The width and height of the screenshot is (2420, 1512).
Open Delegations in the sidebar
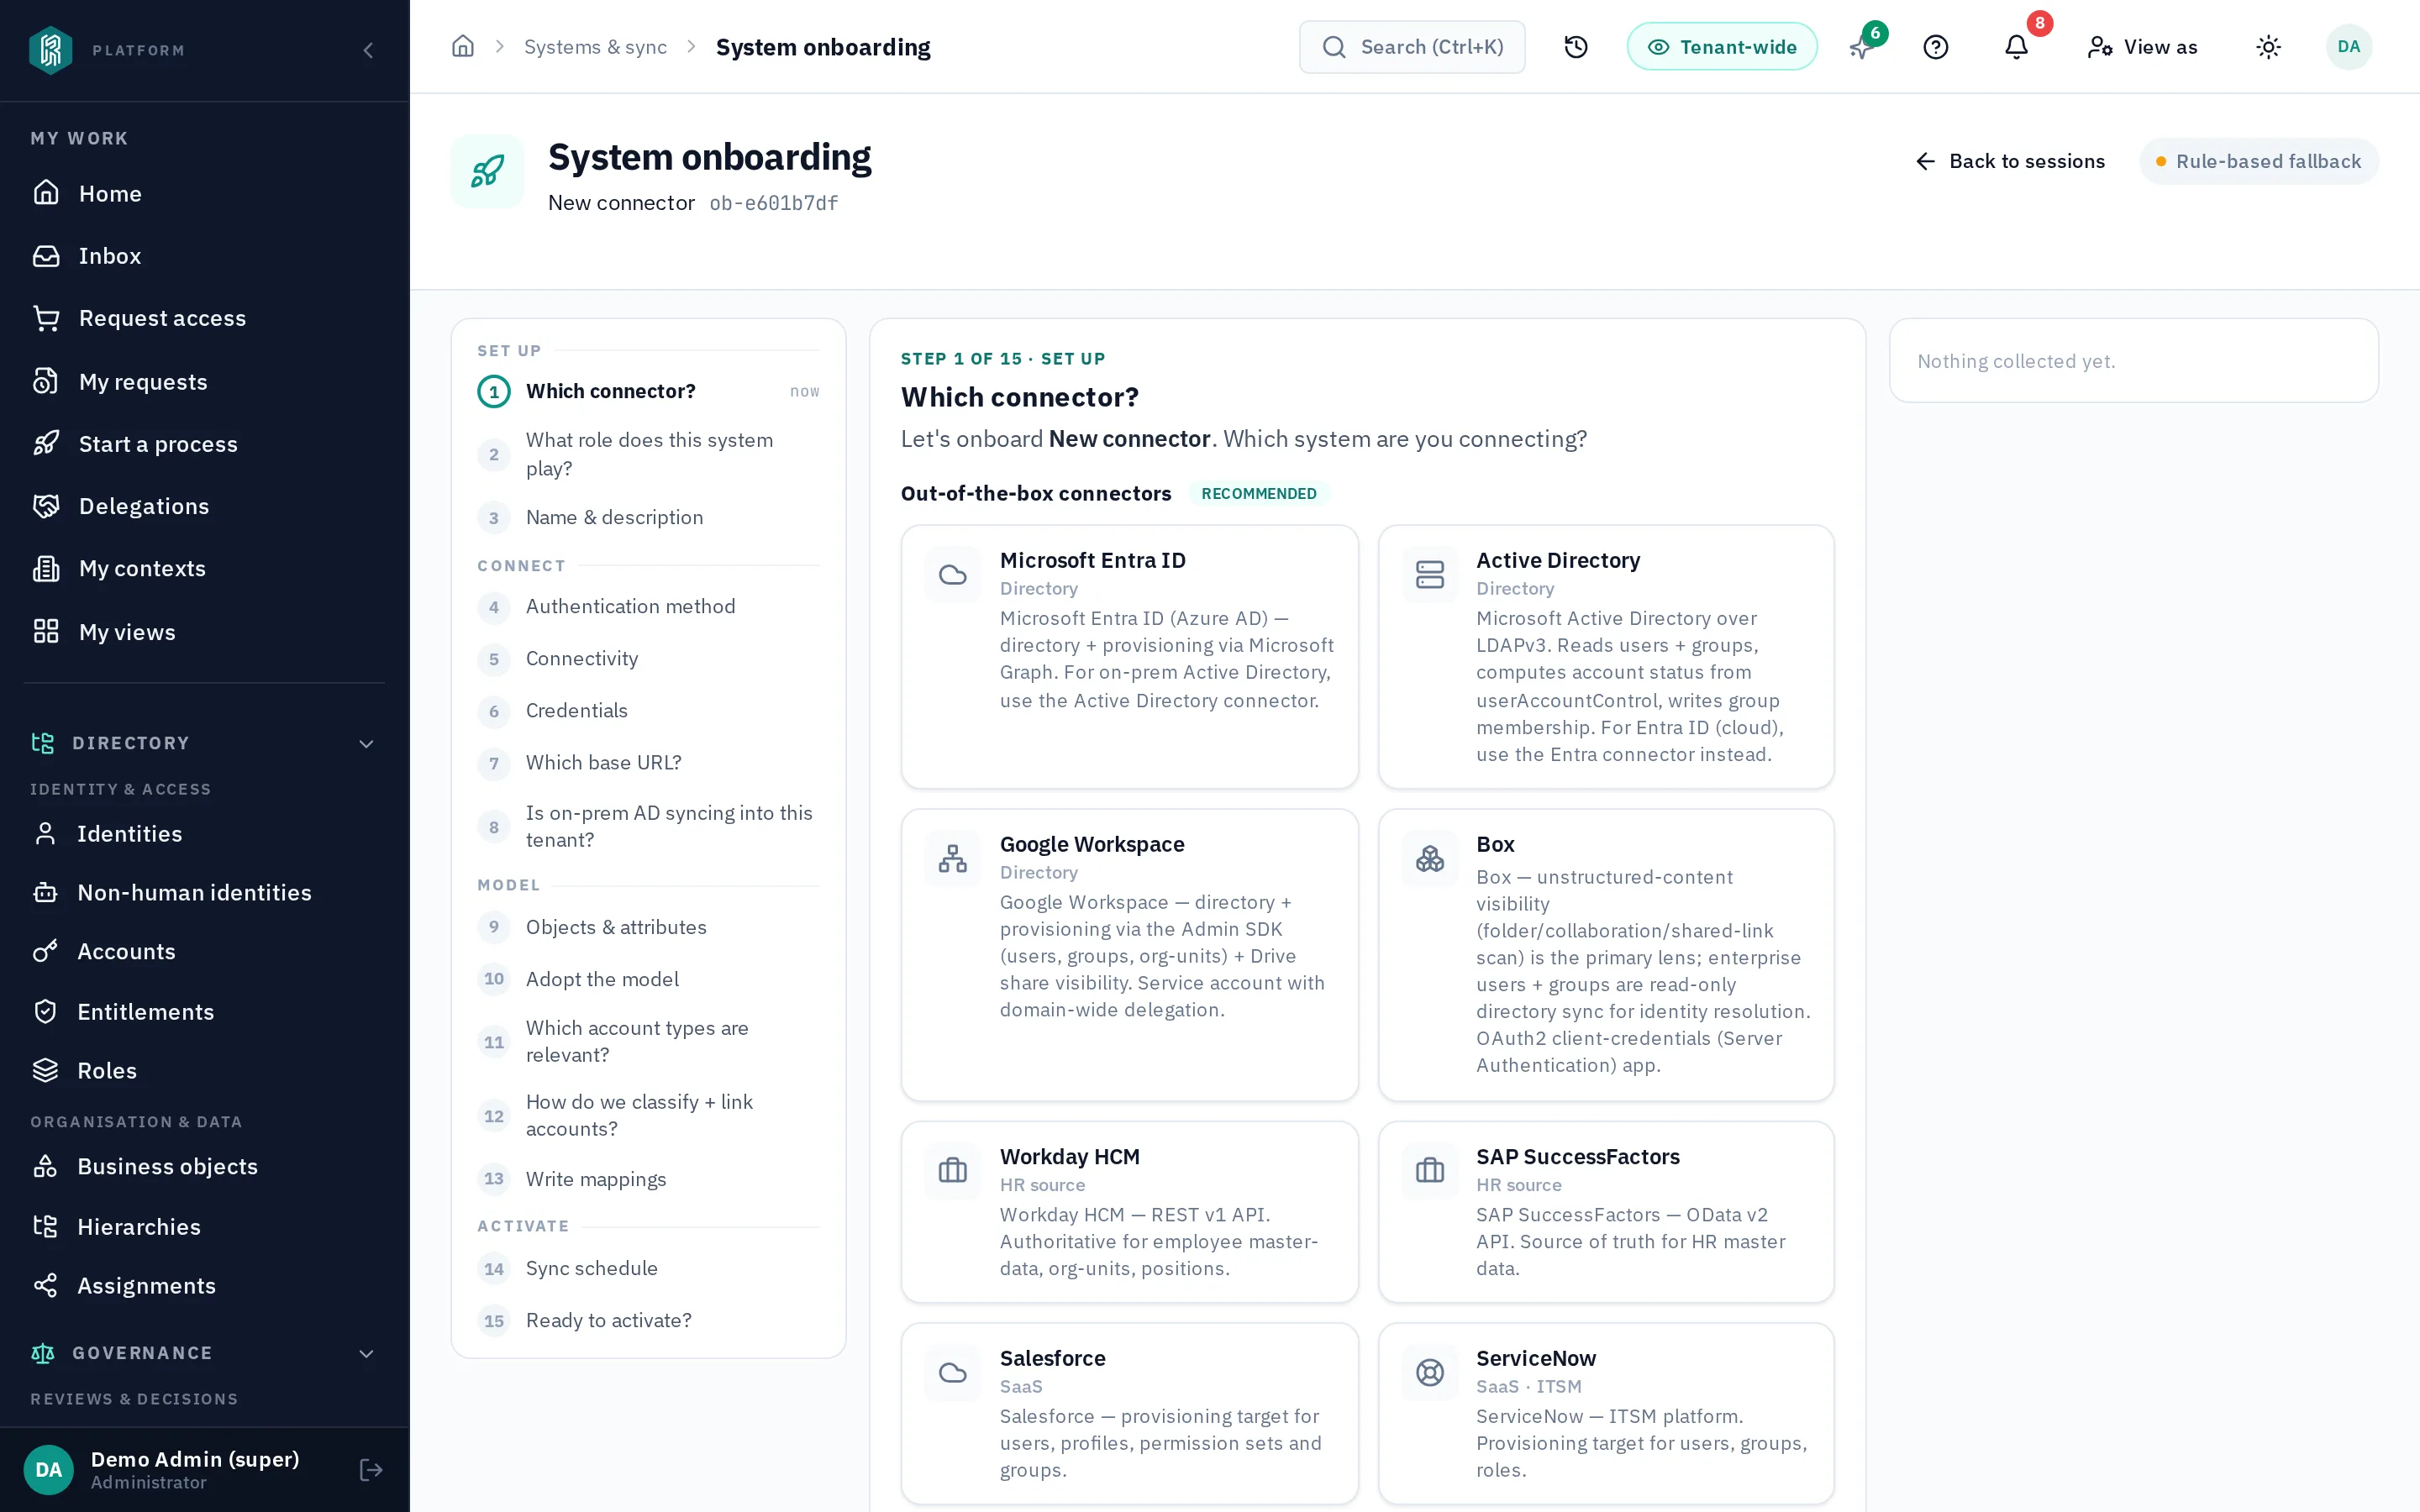tap(204, 506)
